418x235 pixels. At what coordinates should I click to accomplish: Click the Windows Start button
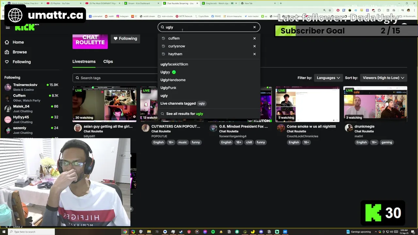[x=4, y=232]
